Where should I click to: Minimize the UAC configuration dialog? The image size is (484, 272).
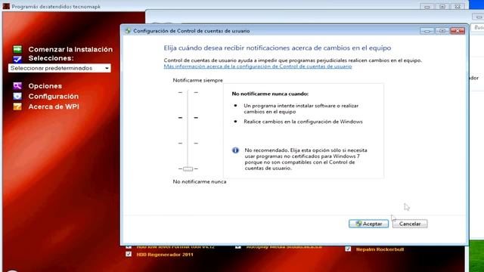[x=427, y=31]
